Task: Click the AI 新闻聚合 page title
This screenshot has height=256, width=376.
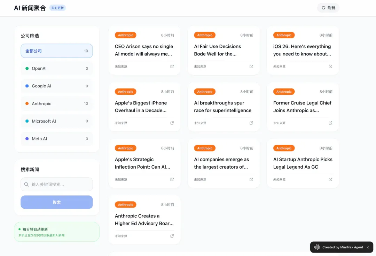Action: pyautogui.click(x=30, y=8)
